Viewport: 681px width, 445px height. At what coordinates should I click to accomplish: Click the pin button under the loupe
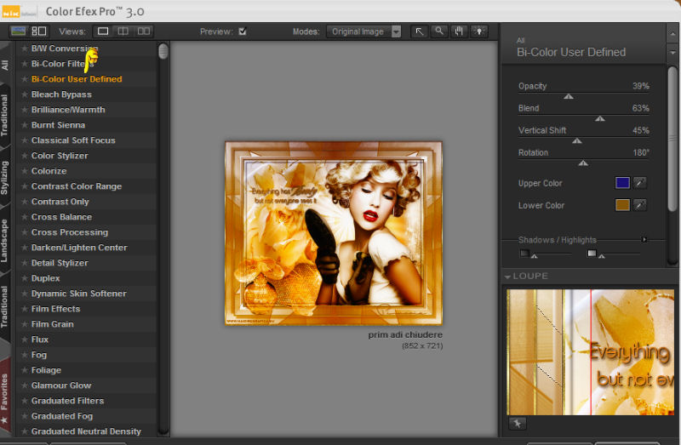516,423
